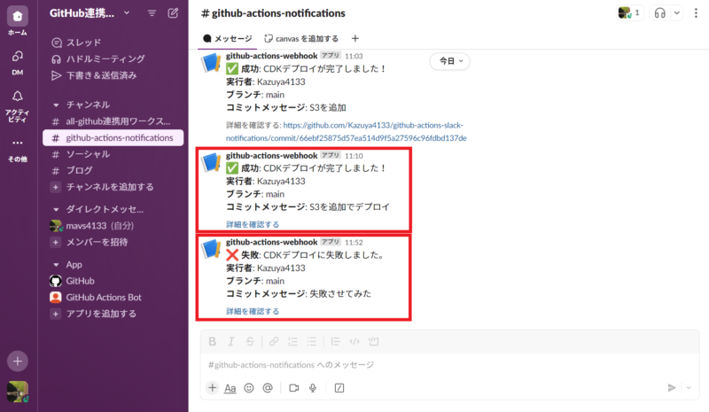Toggle code block formatting
The image size is (709, 412).
373,341
